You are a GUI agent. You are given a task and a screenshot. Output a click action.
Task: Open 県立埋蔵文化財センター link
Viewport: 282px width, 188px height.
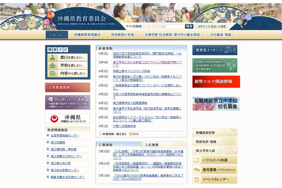(67, 156)
